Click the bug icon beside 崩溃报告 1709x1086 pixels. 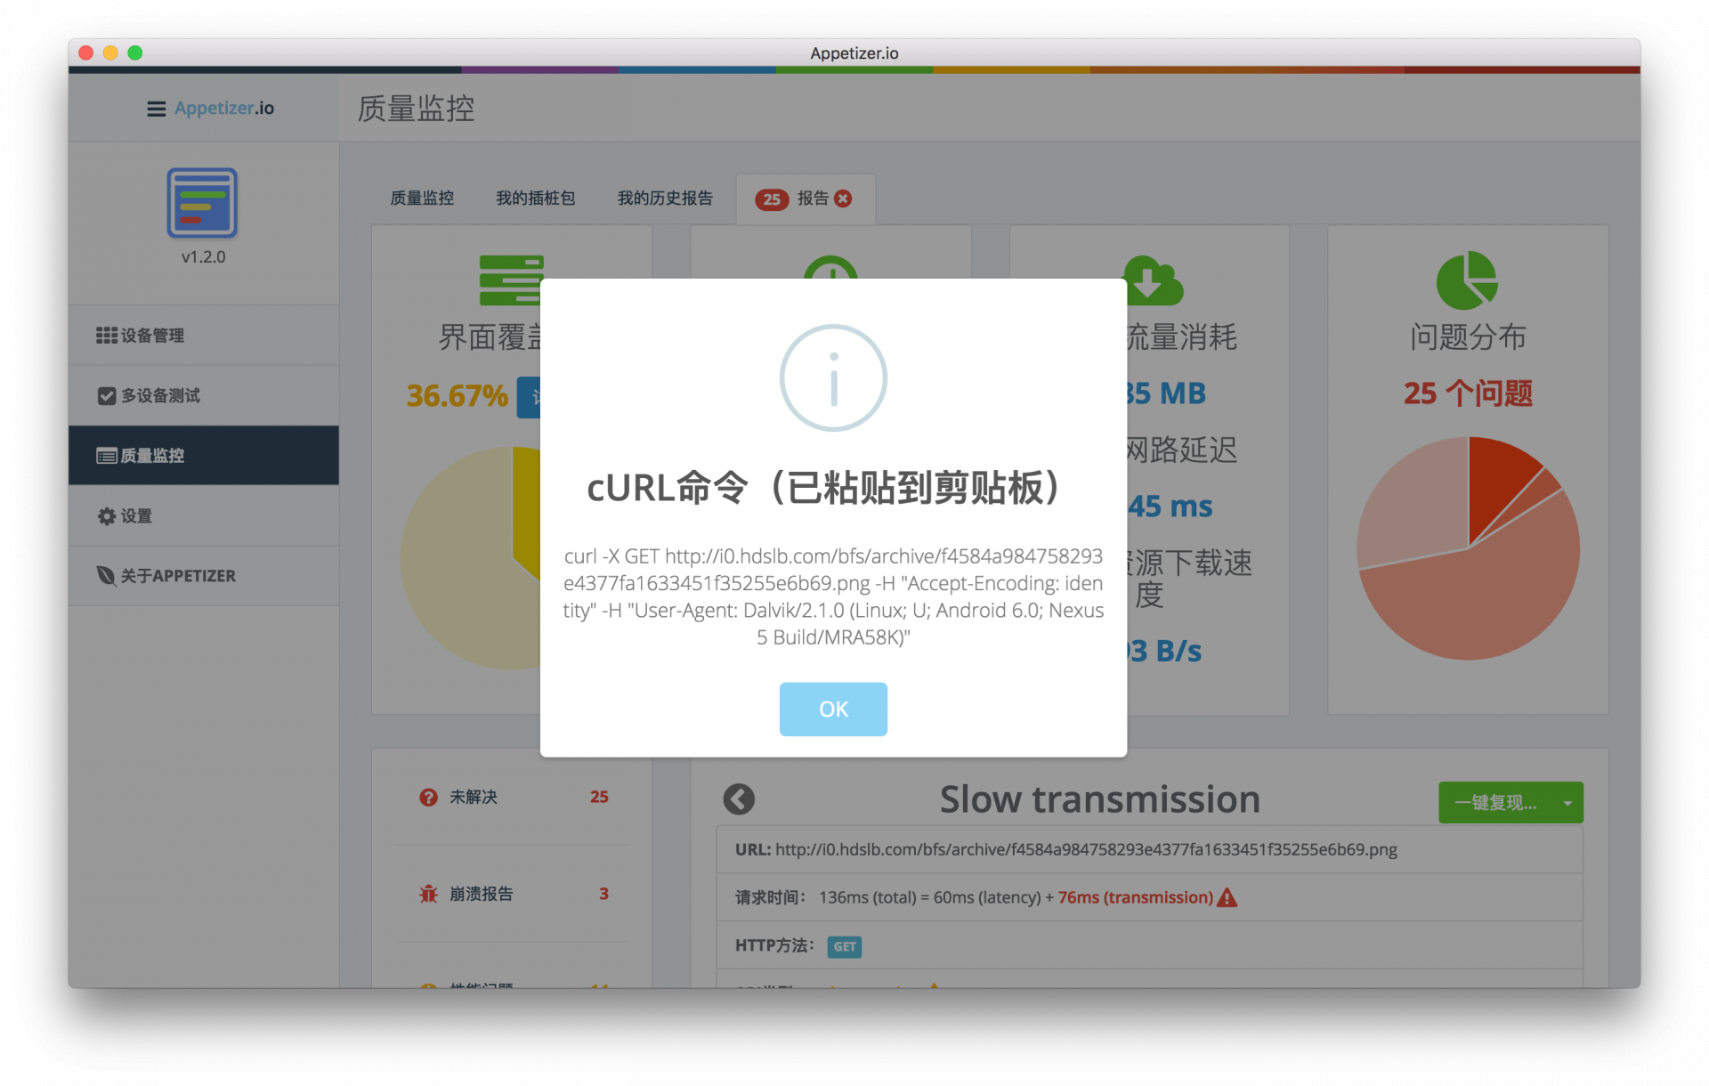tap(428, 894)
